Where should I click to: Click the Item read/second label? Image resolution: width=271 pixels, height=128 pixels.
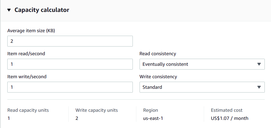tap(26, 54)
